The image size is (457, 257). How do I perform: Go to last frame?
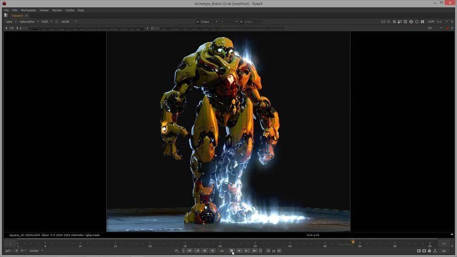pos(254,251)
